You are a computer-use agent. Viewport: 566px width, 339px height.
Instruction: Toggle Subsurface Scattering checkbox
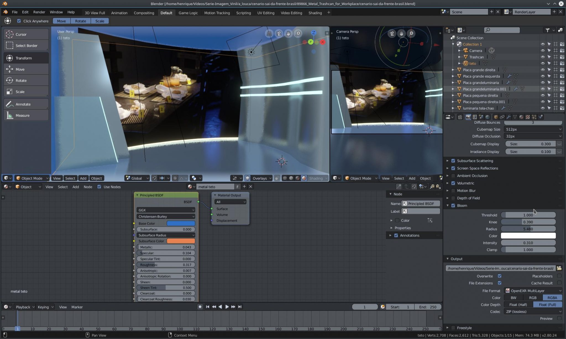tap(453, 160)
